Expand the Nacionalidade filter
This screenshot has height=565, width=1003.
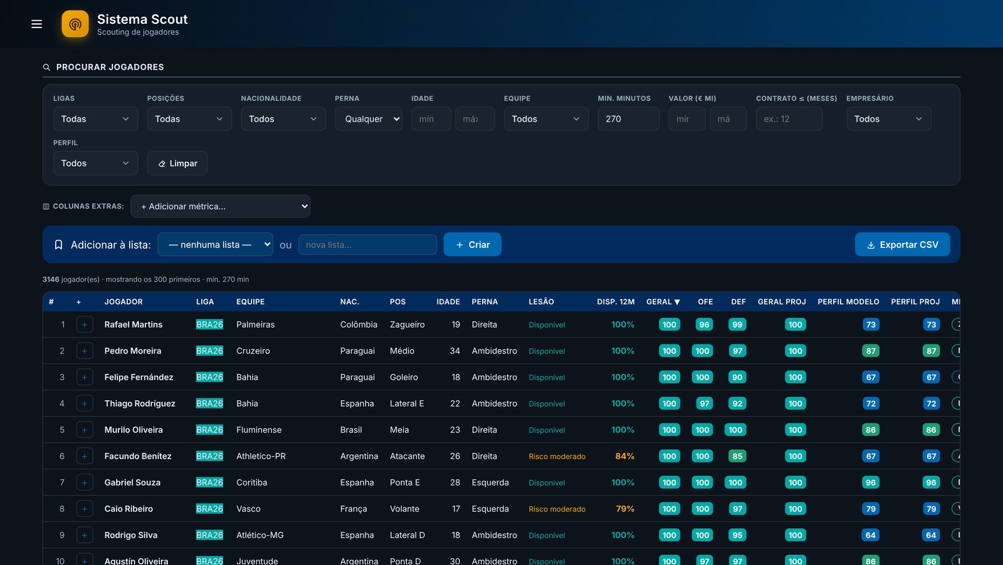pyautogui.click(x=283, y=119)
